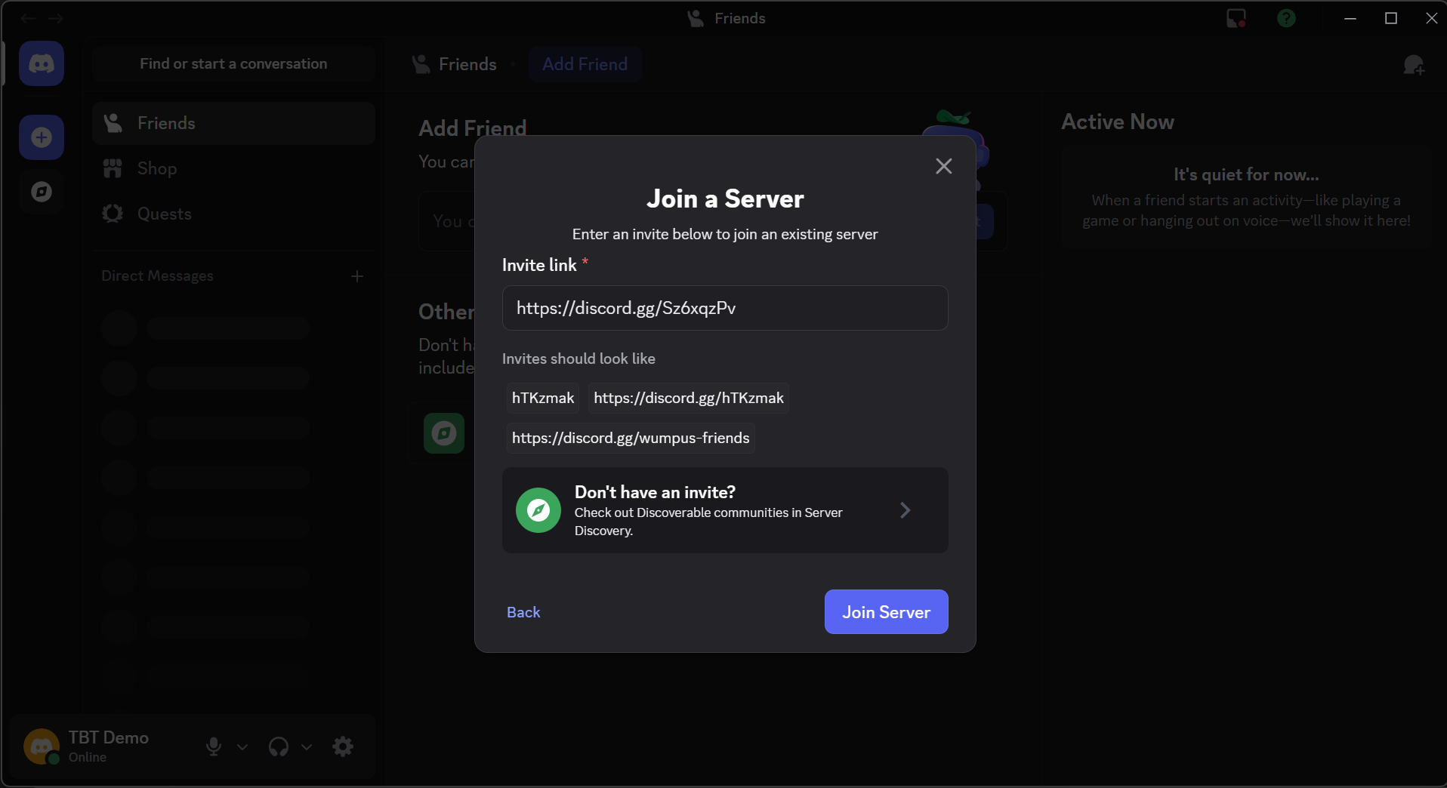
Task: Open Discord home via the Discord logo icon
Action: pyautogui.click(x=42, y=63)
